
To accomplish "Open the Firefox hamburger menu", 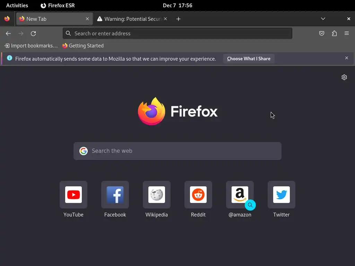I will click(x=347, y=34).
